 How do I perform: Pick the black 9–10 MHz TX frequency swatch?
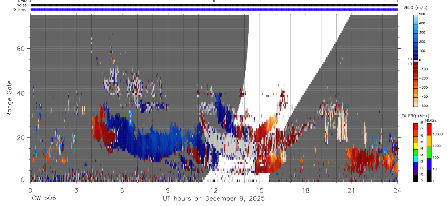point(416,178)
